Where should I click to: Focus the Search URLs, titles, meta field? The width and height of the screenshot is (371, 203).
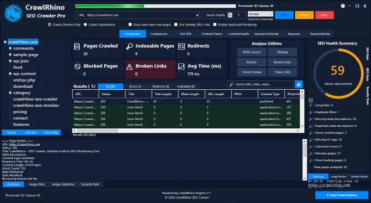pos(261,84)
